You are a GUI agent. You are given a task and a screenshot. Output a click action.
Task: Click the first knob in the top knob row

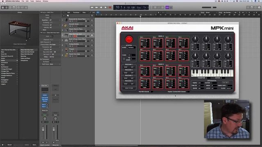click(195, 39)
